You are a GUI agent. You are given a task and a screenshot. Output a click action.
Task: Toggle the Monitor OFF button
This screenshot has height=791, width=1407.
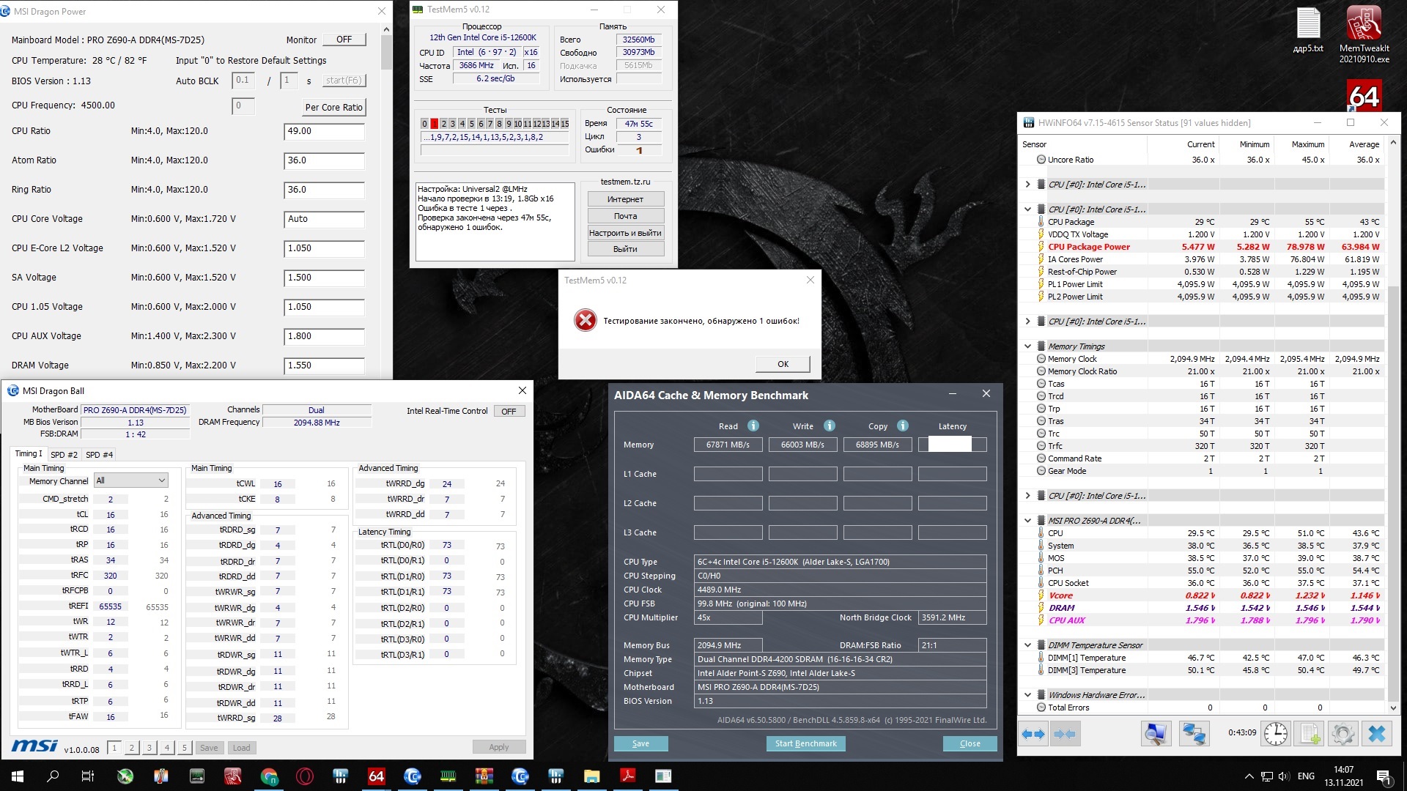[x=344, y=40]
